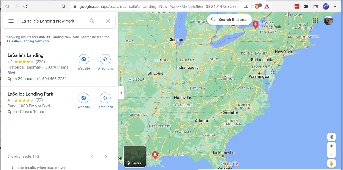This screenshot has width=343, height=170.
Task: Open LaSalle's Landing result
Action: 26,55
